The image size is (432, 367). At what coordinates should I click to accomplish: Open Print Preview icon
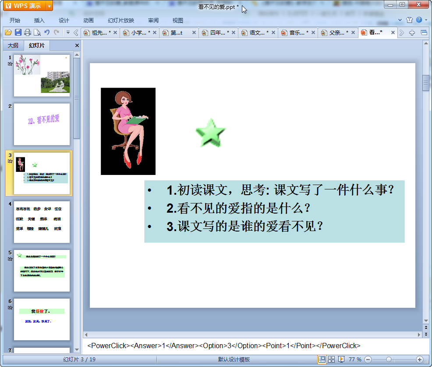[37, 32]
